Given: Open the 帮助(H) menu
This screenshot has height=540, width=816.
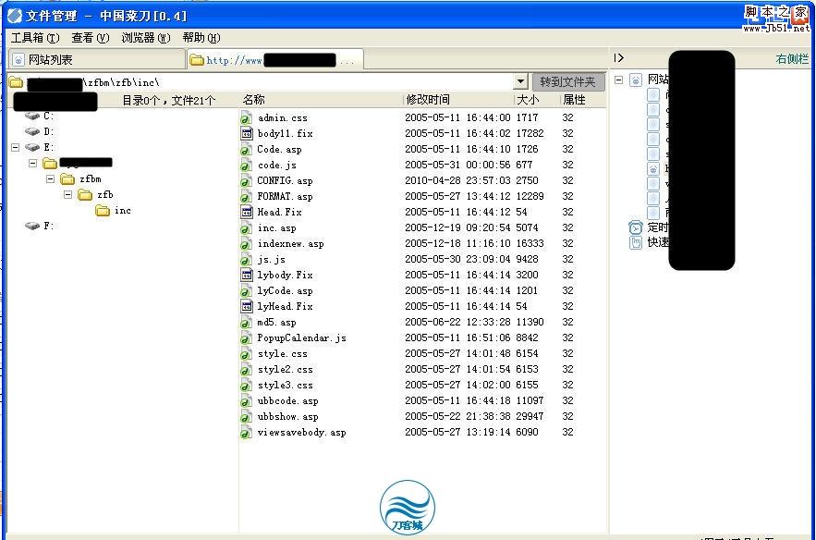Looking at the screenshot, I should pyautogui.click(x=201, y=38).
